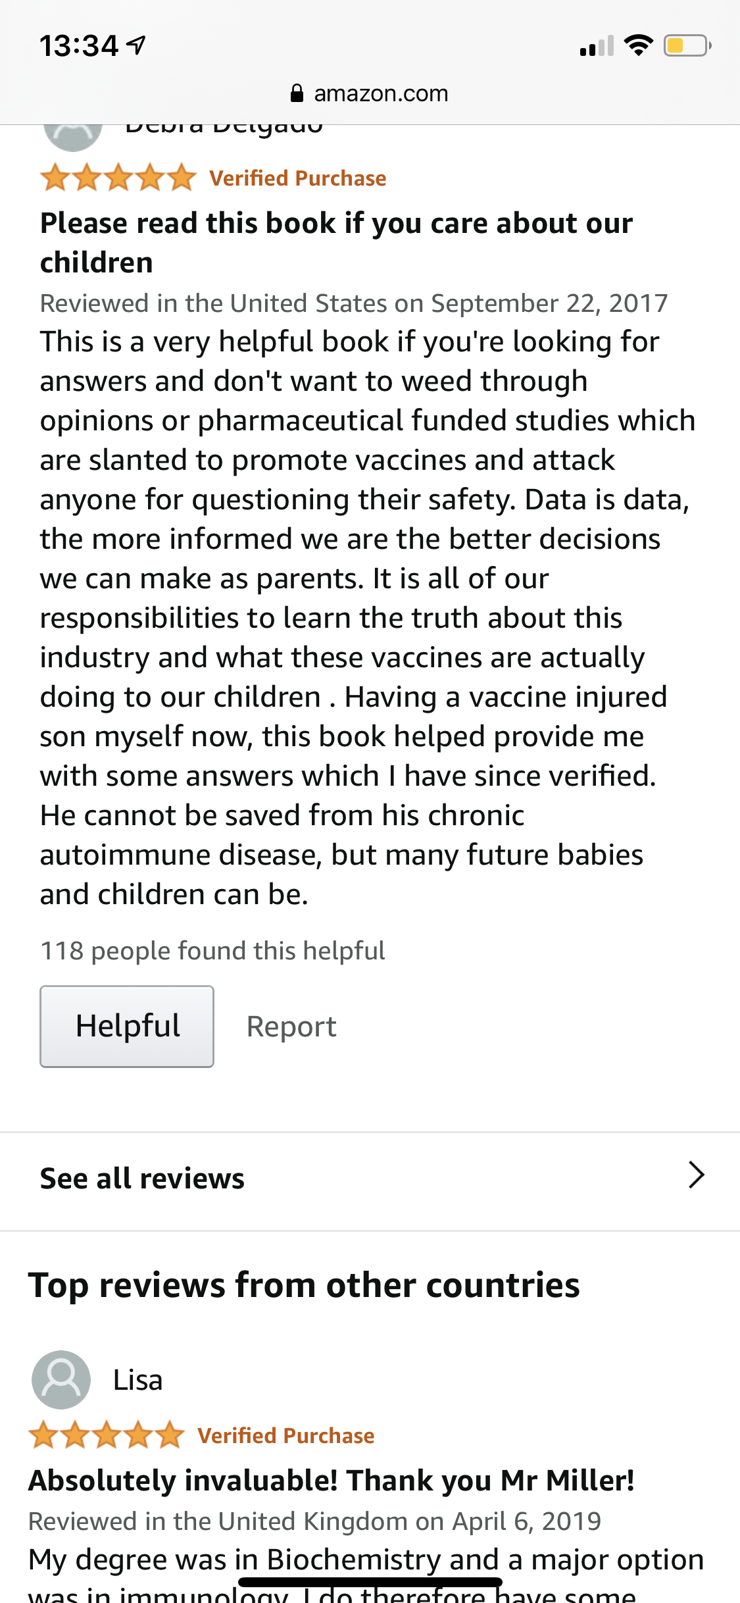
Task: Open See all reviews
Action: 142,1178
